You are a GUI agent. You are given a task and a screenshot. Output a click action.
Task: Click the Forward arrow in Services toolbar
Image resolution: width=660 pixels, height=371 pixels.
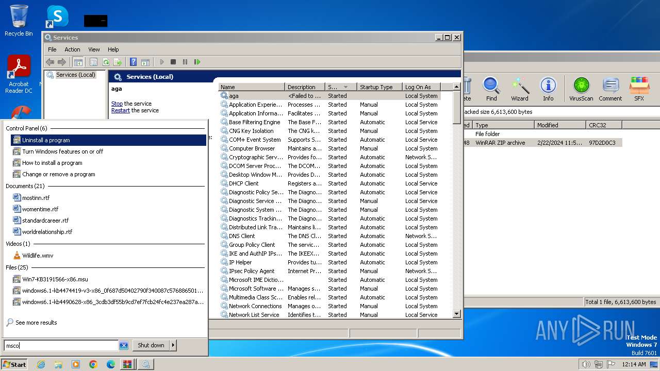(x=62, y=62)
